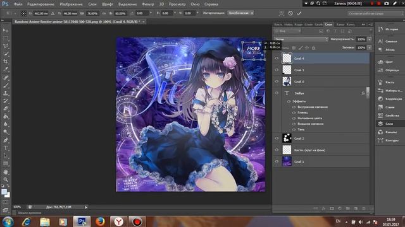Open the Редактирование menu
The width and height of the screenshot is (405, 227).
pyautogui.click(x=40, y=4)
